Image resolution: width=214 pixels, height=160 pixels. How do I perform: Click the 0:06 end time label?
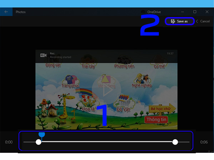204,142
